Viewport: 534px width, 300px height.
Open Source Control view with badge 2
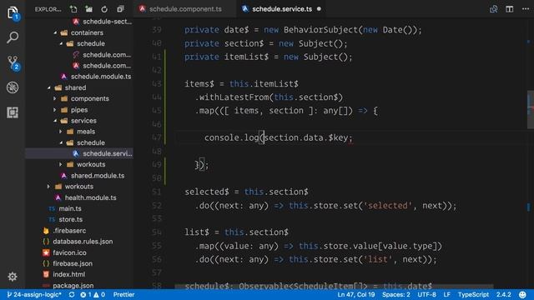click(x=13, y=63)
